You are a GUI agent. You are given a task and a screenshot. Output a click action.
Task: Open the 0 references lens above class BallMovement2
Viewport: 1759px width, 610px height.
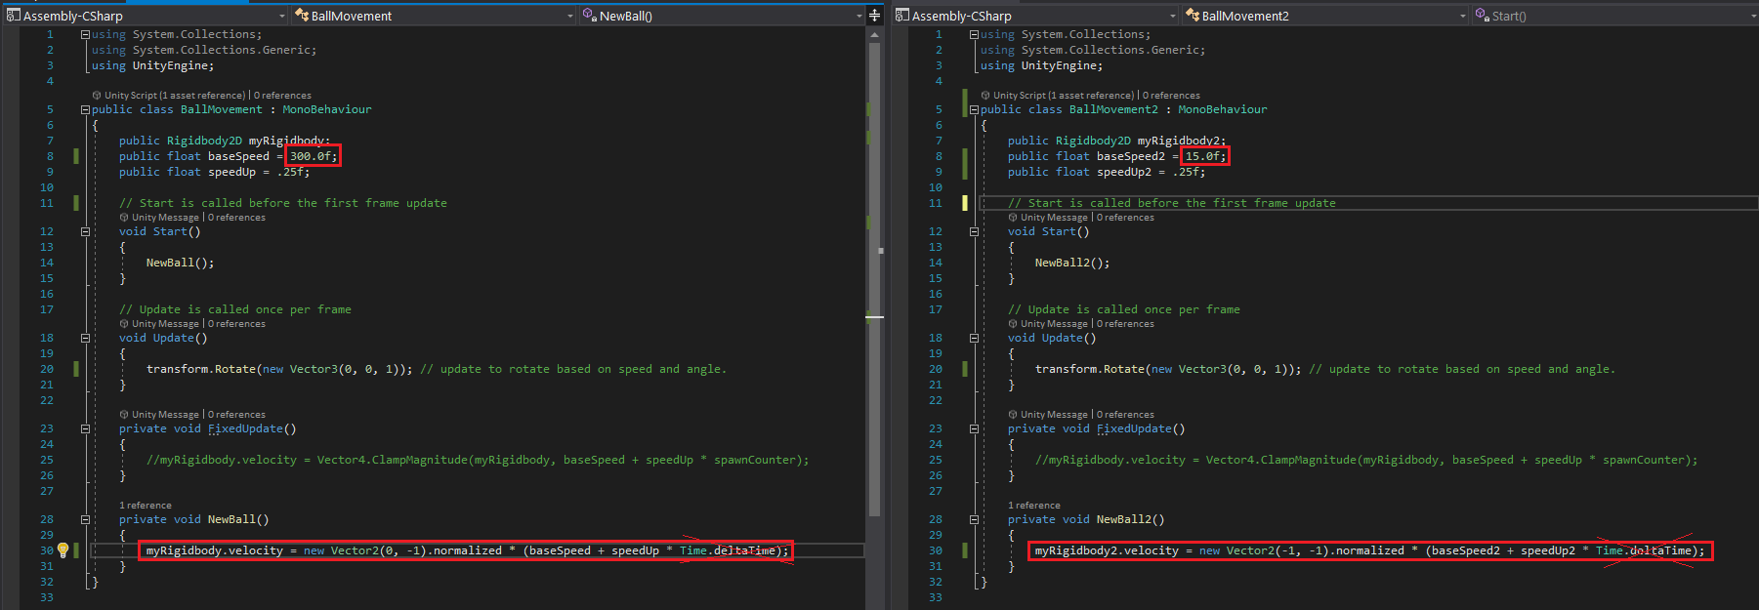click(x=1171, y=96)
